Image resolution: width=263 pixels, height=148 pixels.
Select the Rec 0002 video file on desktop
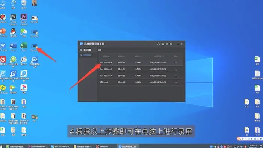pyautogui.click(x=35, y=33)
